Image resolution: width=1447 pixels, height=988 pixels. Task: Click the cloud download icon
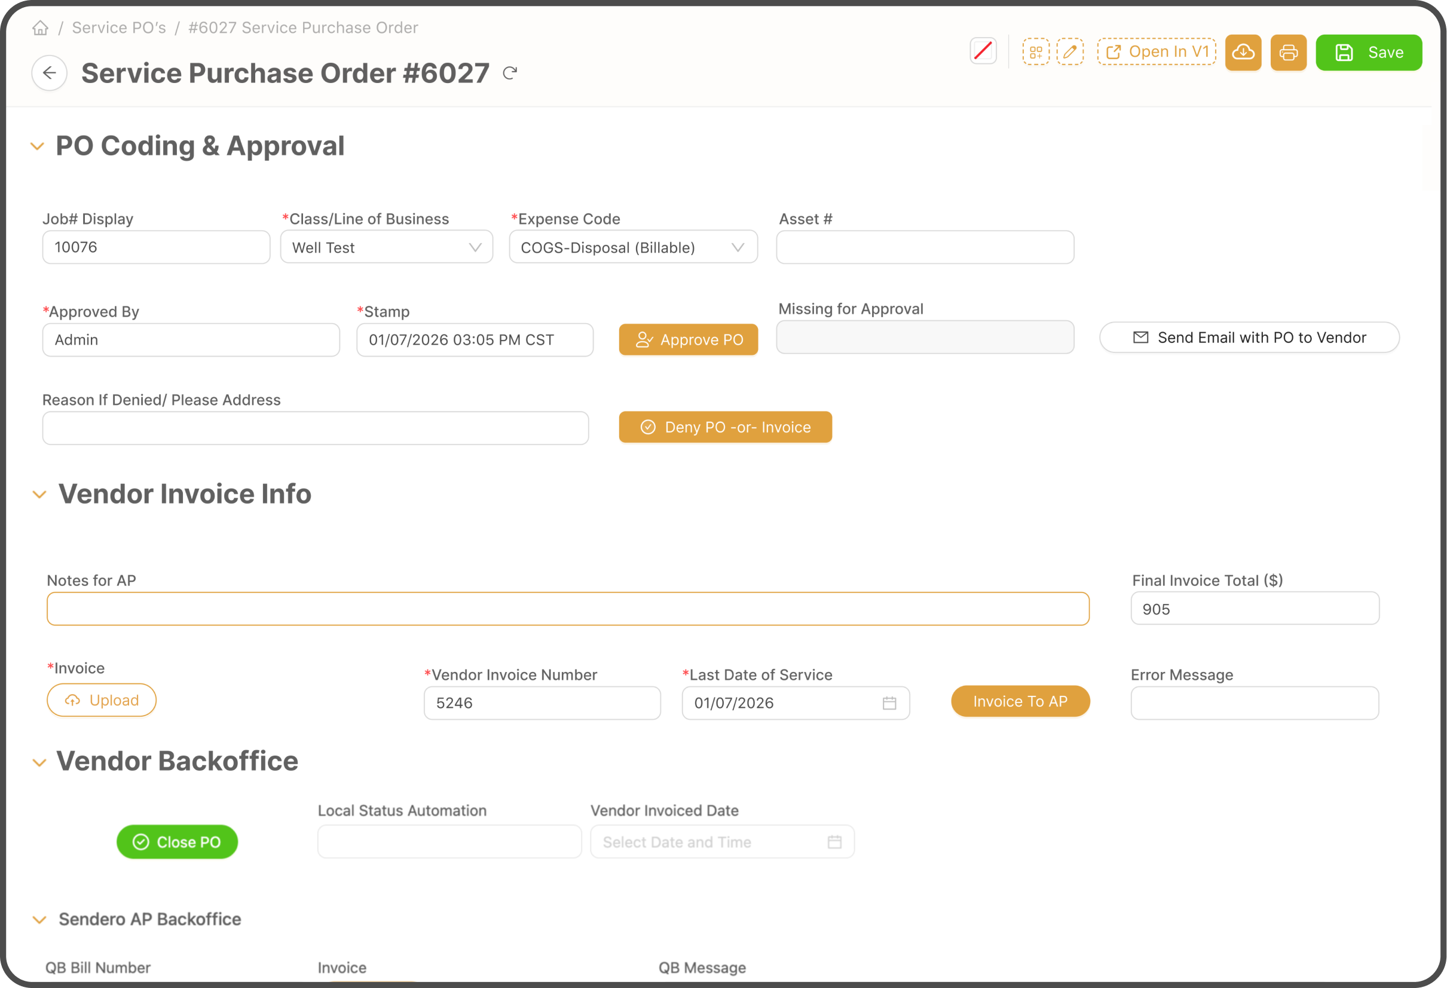coord(1243,52)
